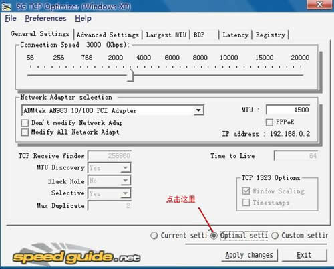Image resolution: width=334 pixels, height=269 pixels.
Task: Switch to the General Settings tab
Action: point(40,34)
